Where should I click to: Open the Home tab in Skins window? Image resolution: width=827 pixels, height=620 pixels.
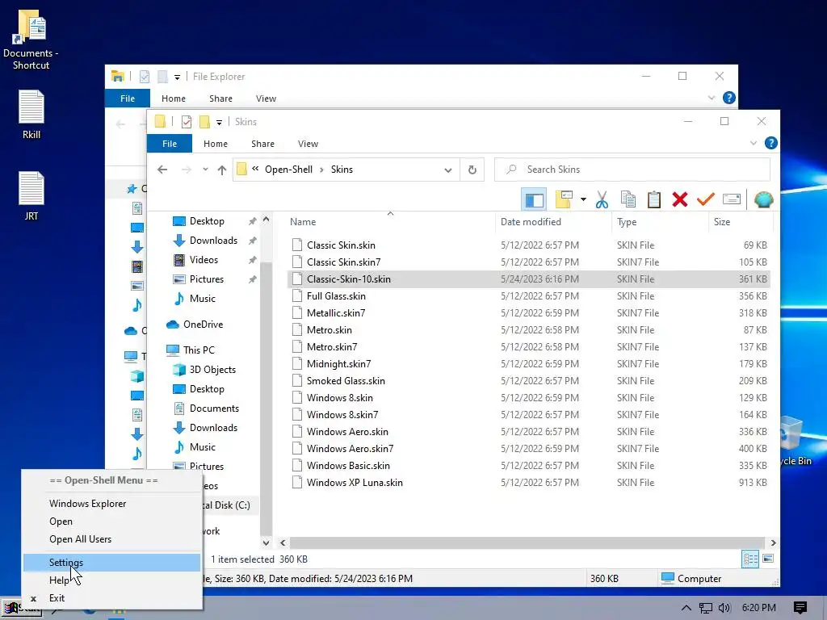coord(215,144)
